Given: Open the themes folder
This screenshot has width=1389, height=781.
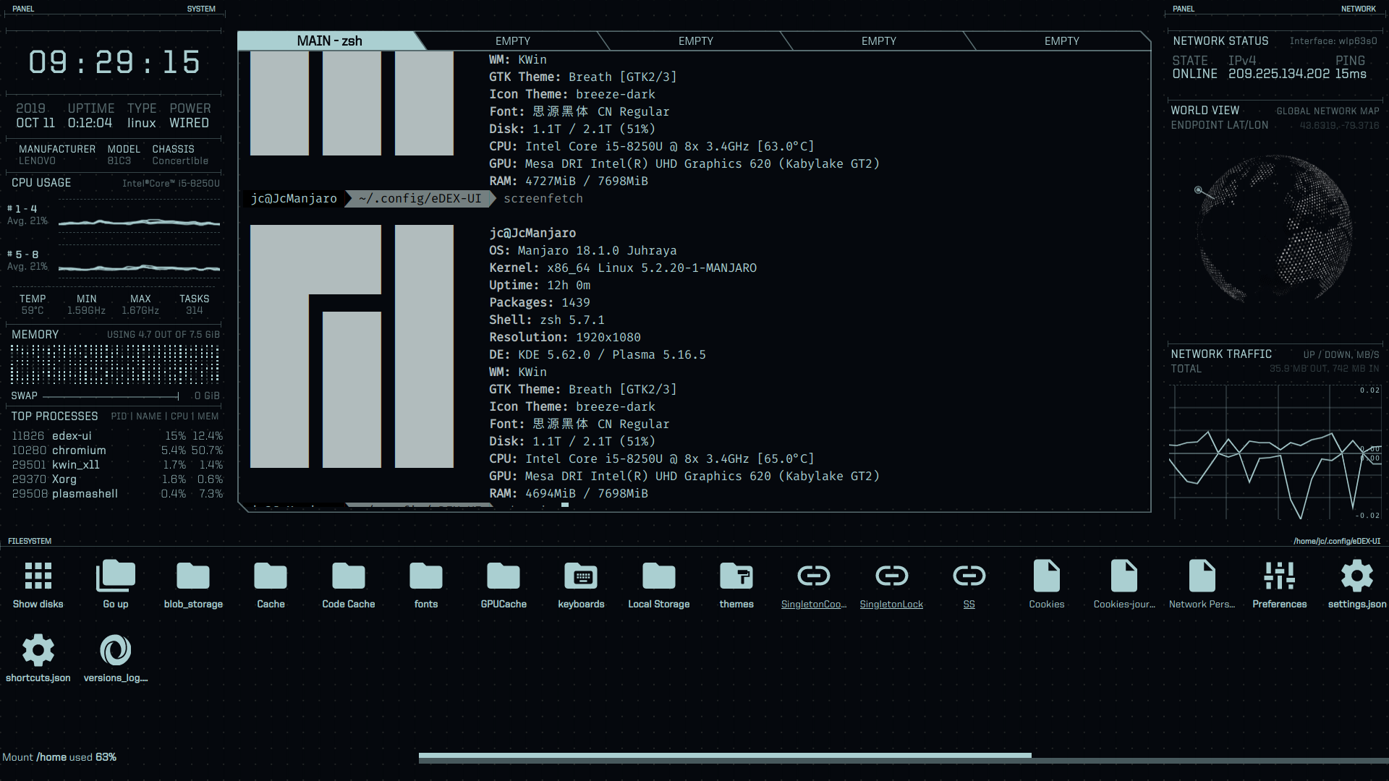Looking at the screenshot, I should click(736, 576).
